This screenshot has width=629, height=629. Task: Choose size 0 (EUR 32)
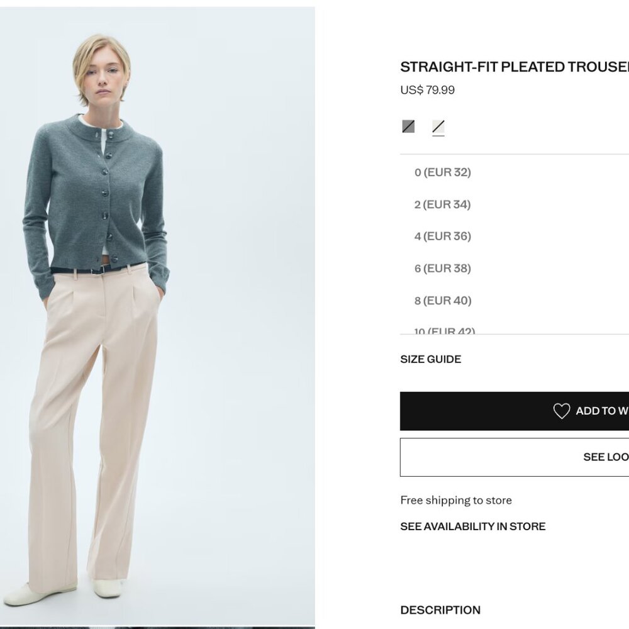(443, 172)
